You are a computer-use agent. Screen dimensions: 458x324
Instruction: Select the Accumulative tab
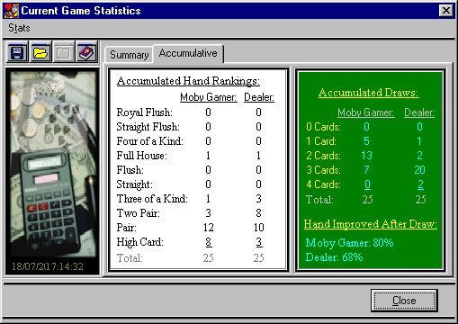coord(188,53)
